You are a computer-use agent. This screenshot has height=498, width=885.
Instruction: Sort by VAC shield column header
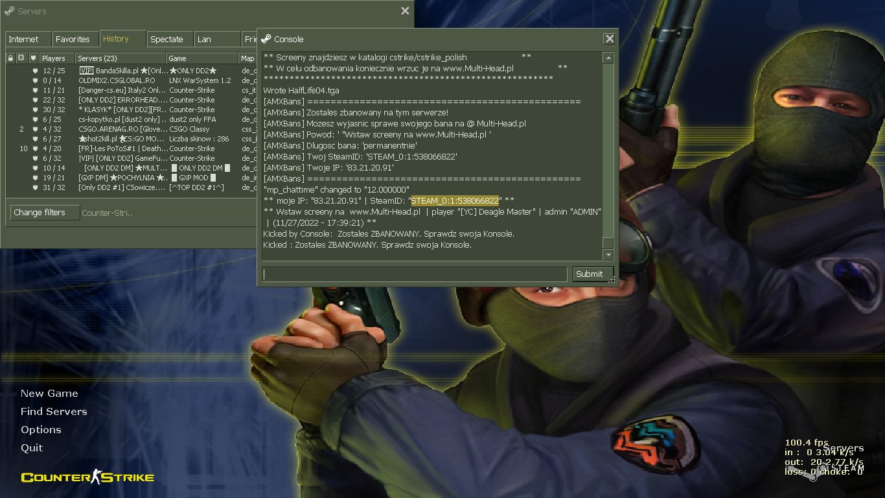click(x=34, y=58)
